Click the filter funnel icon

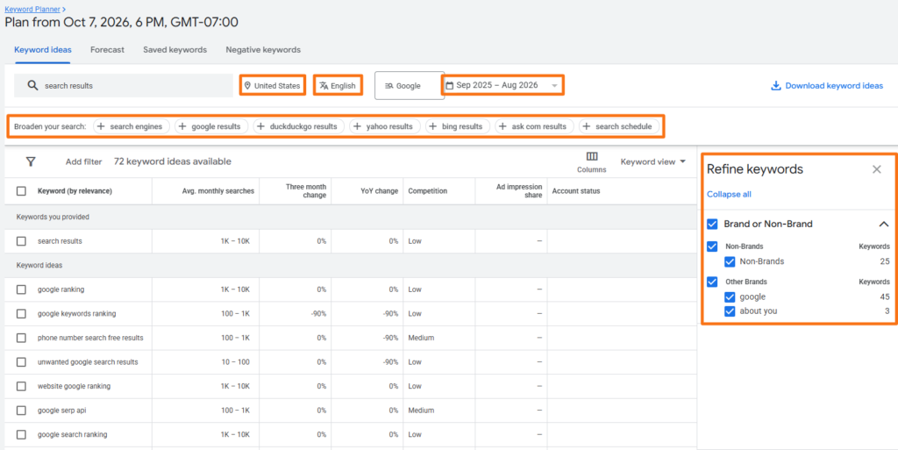tap(31, 162)
